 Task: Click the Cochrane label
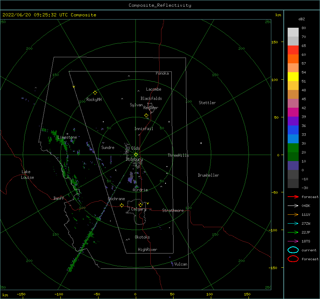tap(116, 199)
